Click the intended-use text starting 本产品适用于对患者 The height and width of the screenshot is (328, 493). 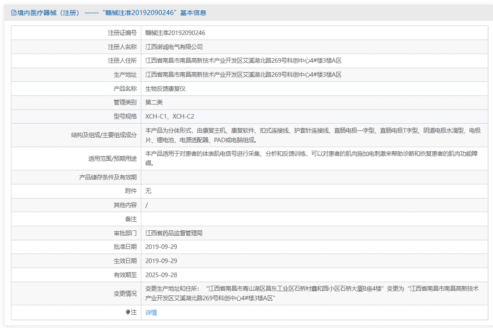[x=312, y=159]
